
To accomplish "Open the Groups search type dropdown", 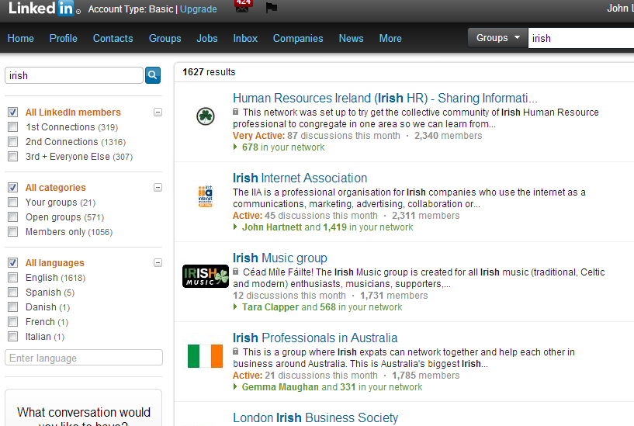I will tap(498, 37).
